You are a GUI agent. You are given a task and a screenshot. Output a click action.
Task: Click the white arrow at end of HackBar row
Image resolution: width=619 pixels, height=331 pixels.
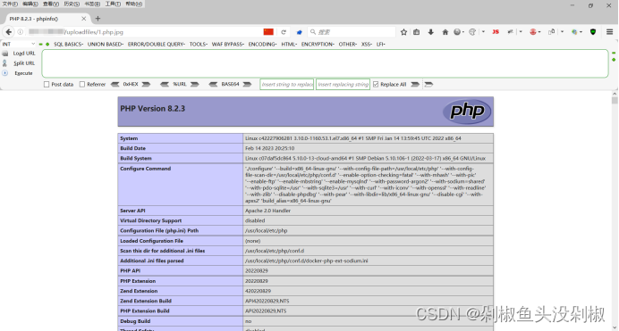point(428,84)
